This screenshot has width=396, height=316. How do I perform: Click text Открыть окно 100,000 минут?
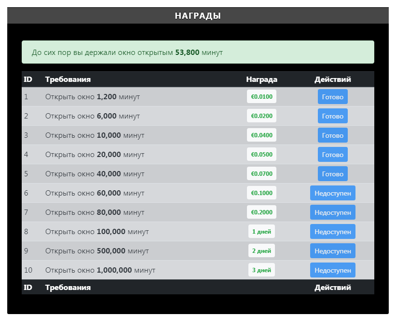[x=97, y=232]
